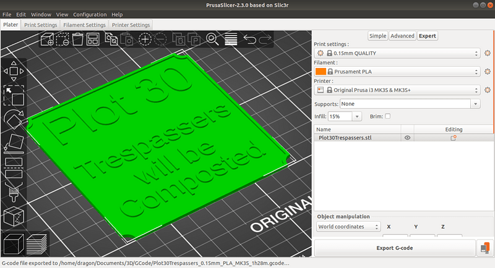
Task: Click the Undo arrow icon
Action: pyautogui.click(x=249, y=40)
